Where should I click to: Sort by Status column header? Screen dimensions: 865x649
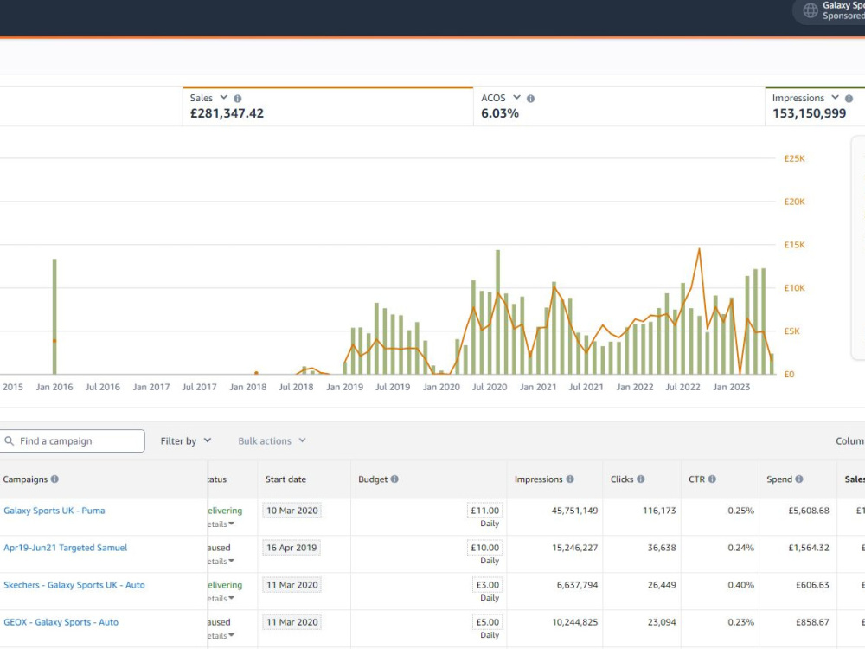pos(217,479)
